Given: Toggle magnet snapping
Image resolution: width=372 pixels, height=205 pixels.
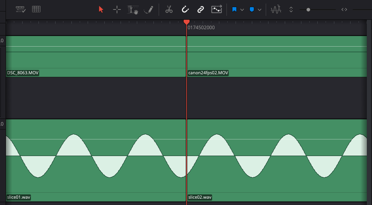Looking at the screenshot, I should (x=185, y=9).
